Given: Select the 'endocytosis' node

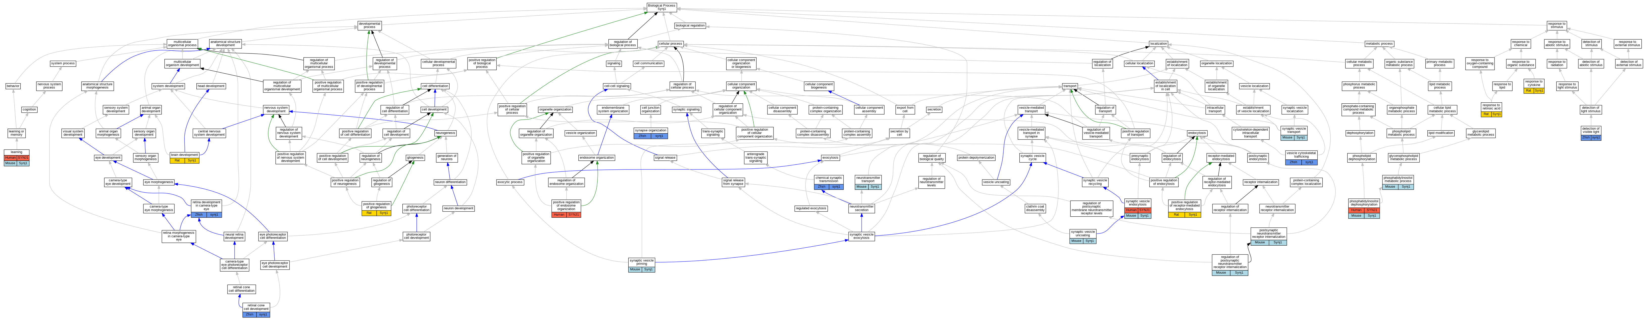Looking at the screenshot, I should tap(1196, 133).
